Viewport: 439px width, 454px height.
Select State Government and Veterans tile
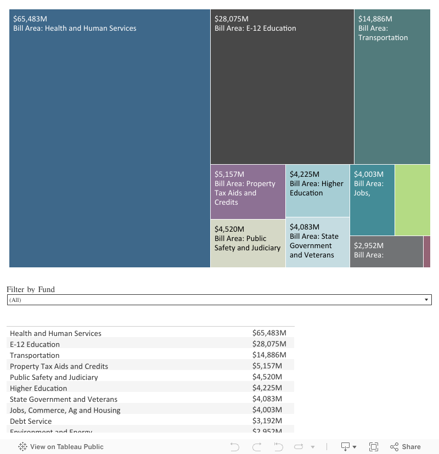click(x=317, y=242)
